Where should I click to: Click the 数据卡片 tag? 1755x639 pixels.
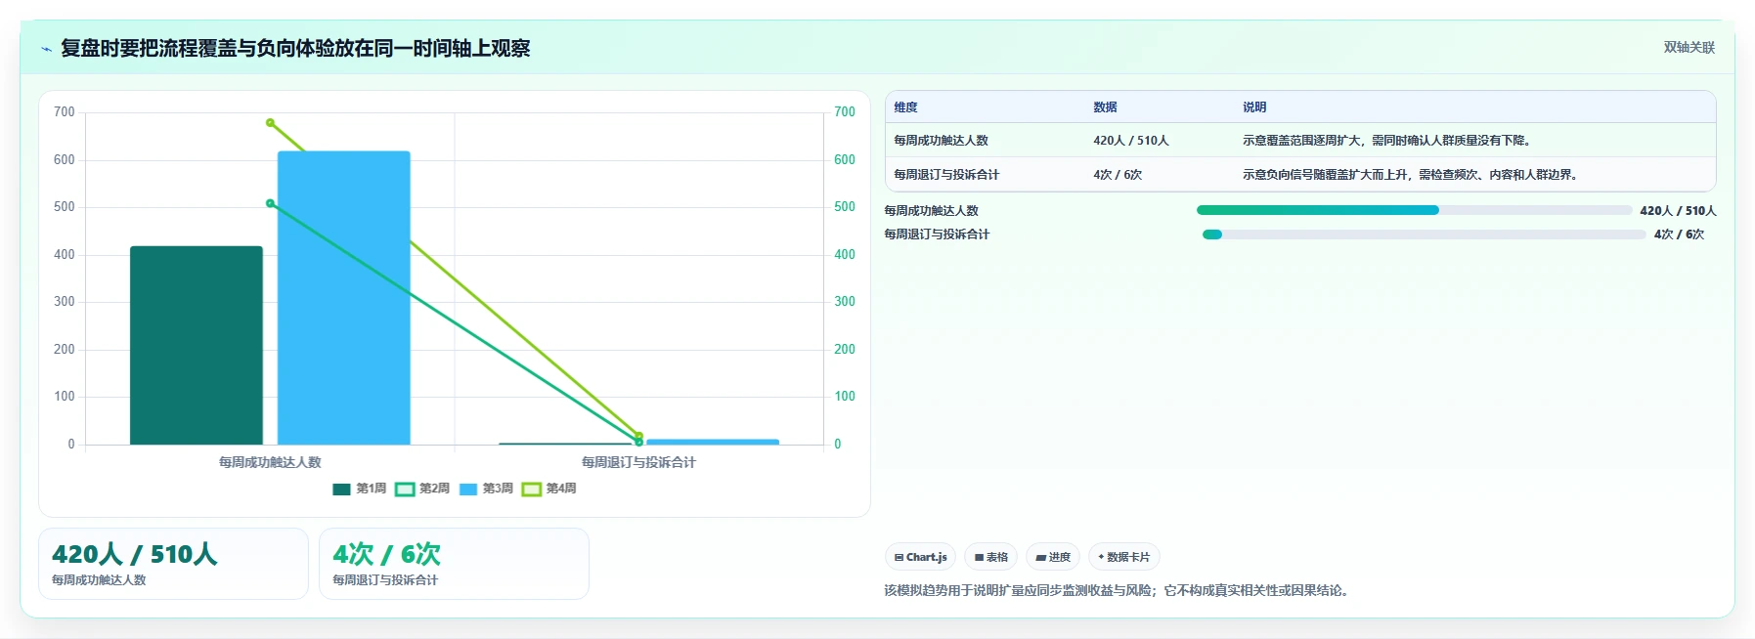pyautogui.click(x=1124, y=557)
